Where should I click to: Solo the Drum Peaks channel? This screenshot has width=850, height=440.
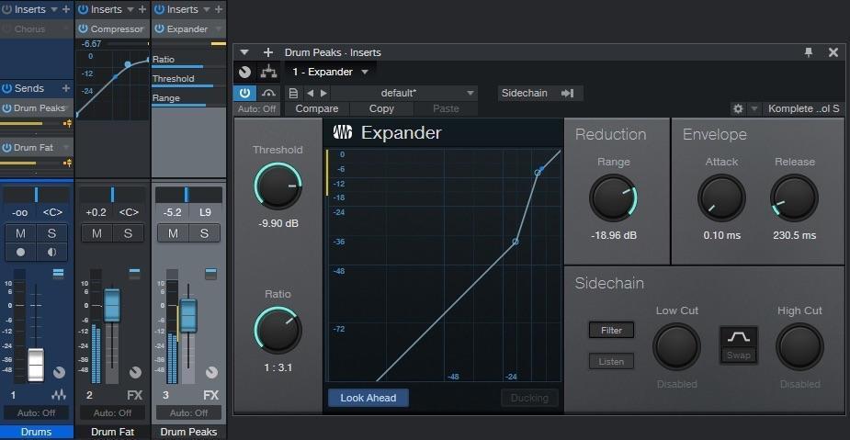[204, 233]
